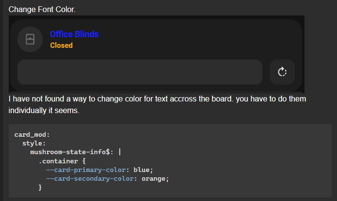Open the Office Blinds card screenshot image
Image resolution: width=337 pixels, height=201 pixels.
(x=157, y=54)
